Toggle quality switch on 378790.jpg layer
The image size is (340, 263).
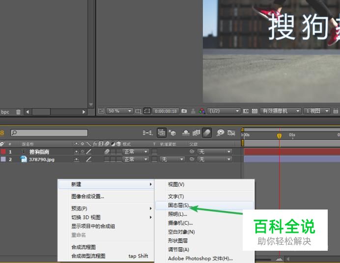click(x=89, y=159)
